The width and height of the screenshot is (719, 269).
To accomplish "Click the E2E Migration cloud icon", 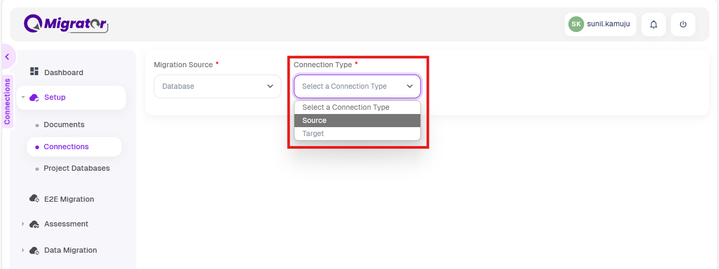I will tap(34, 199).
